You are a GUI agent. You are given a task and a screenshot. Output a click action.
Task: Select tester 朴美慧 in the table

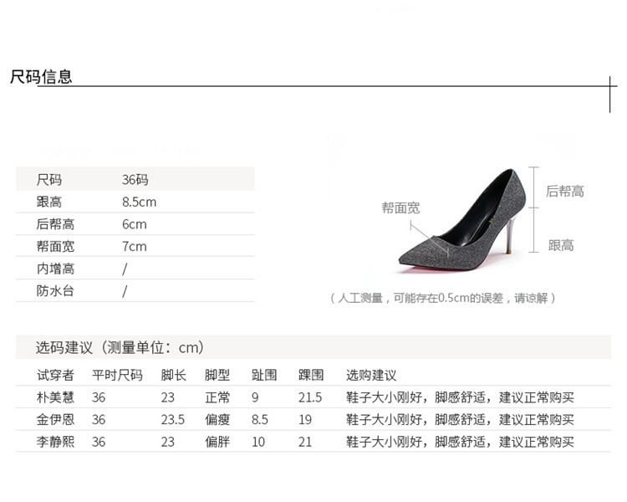click(x=55, y=397)
